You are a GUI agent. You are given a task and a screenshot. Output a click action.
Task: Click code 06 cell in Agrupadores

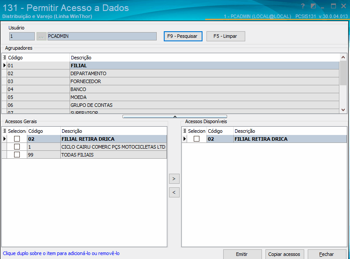[38, 105]
